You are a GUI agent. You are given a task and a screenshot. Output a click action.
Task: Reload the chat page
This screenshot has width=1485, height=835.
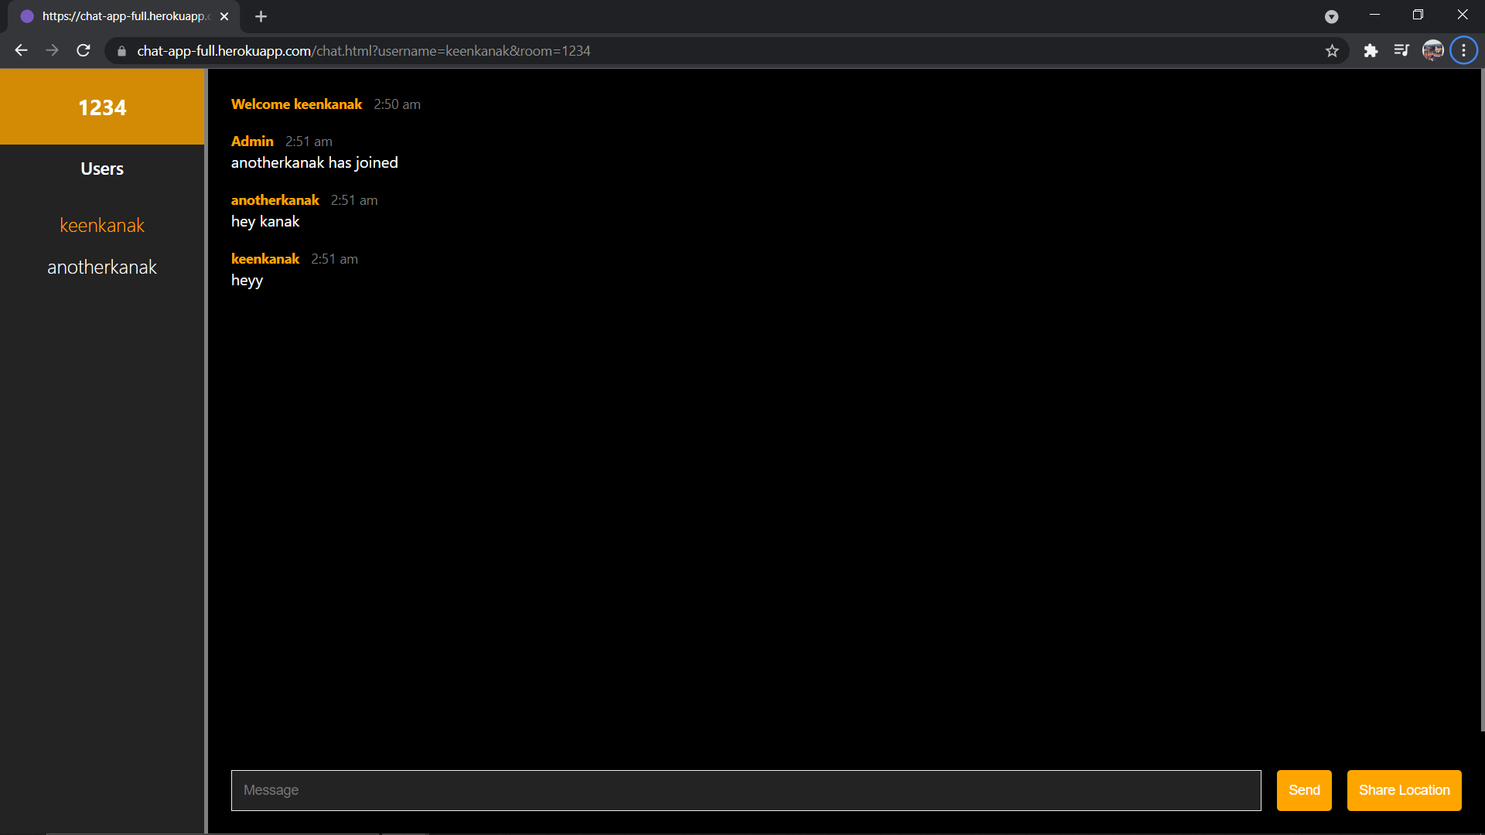click(84, 50)
